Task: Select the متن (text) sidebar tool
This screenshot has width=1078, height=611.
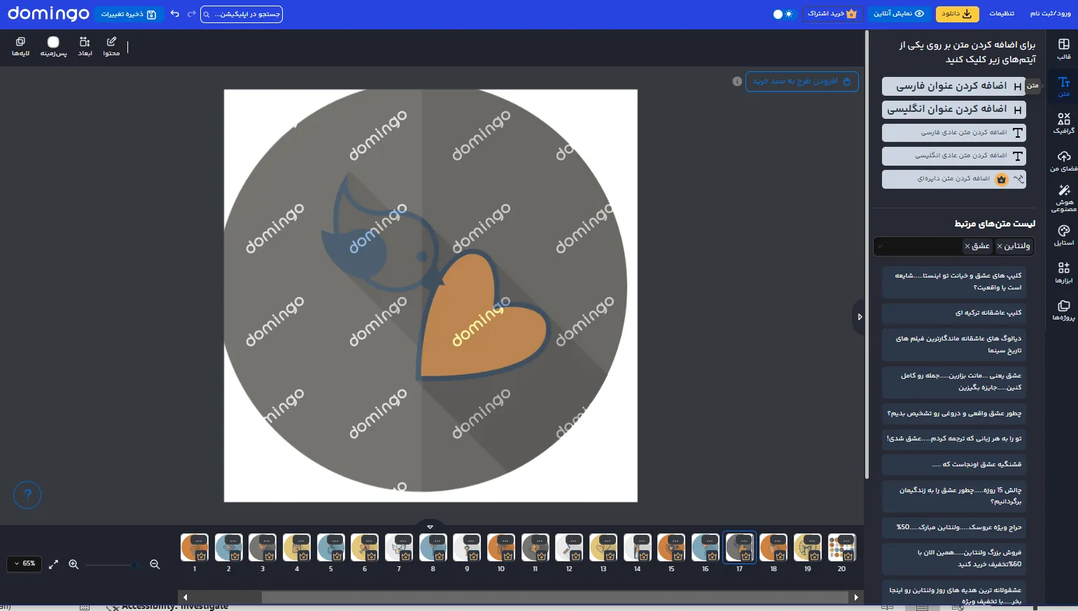Action: [x=1063, y=87]
